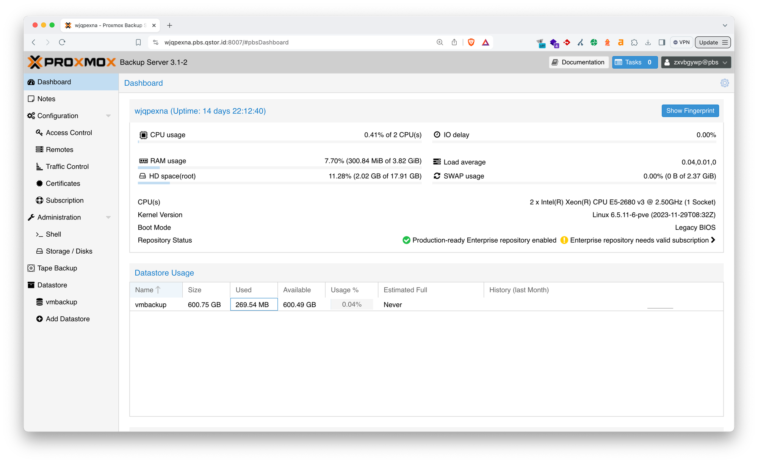
Task: Click the HD space disk icon
Action: point(143,176)
